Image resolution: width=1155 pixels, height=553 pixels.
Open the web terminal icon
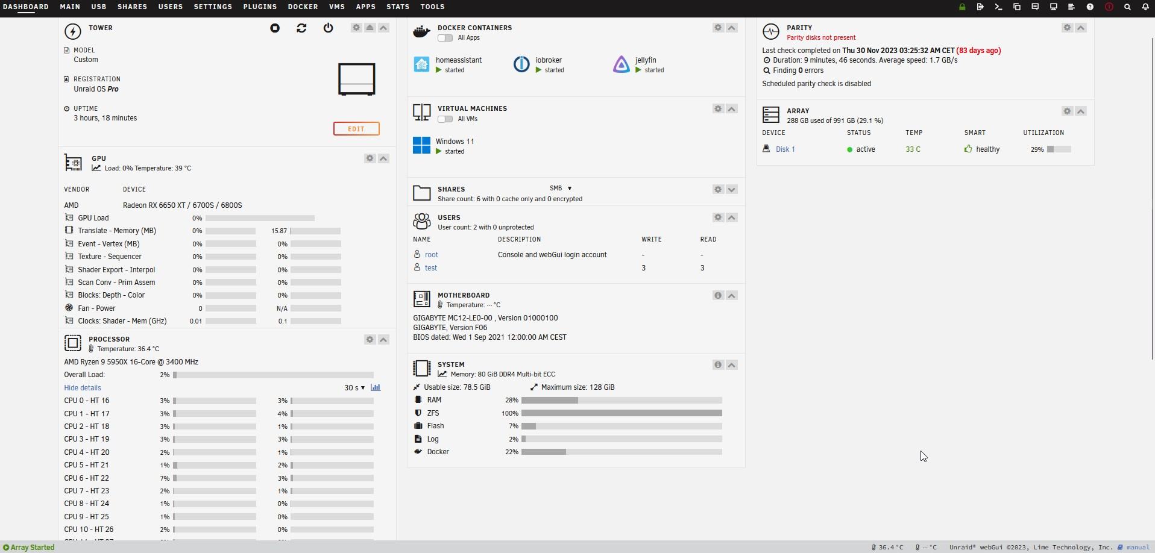coord(998,7)
